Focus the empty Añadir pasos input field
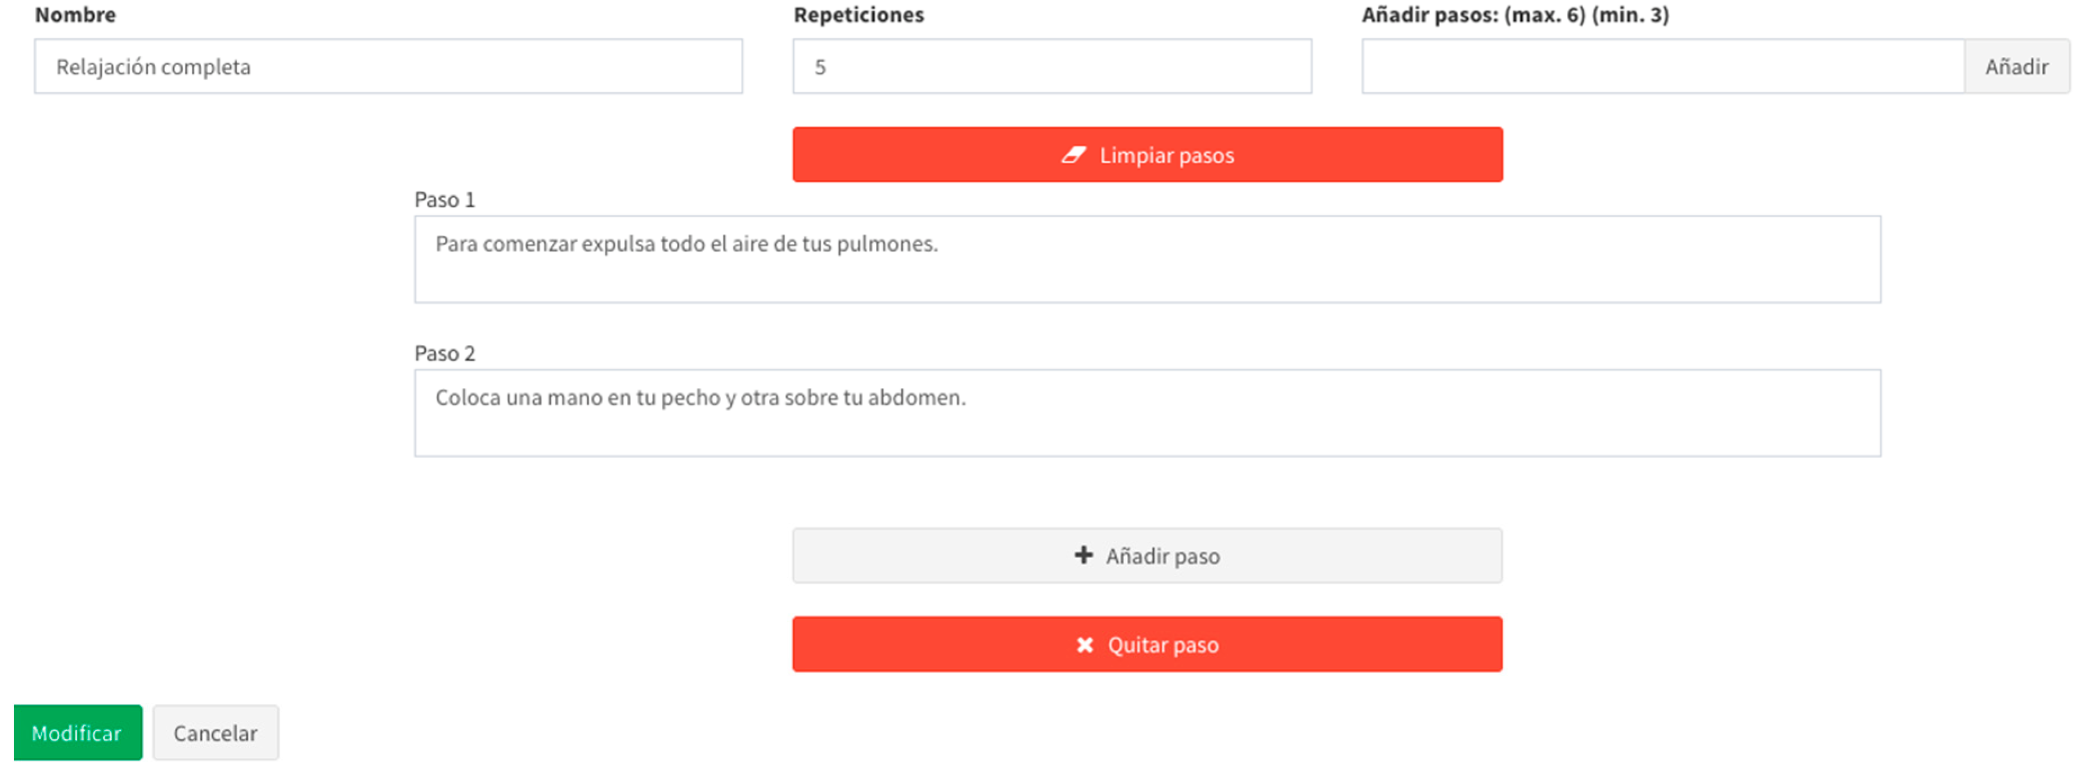 click(x=1662, y=67)
